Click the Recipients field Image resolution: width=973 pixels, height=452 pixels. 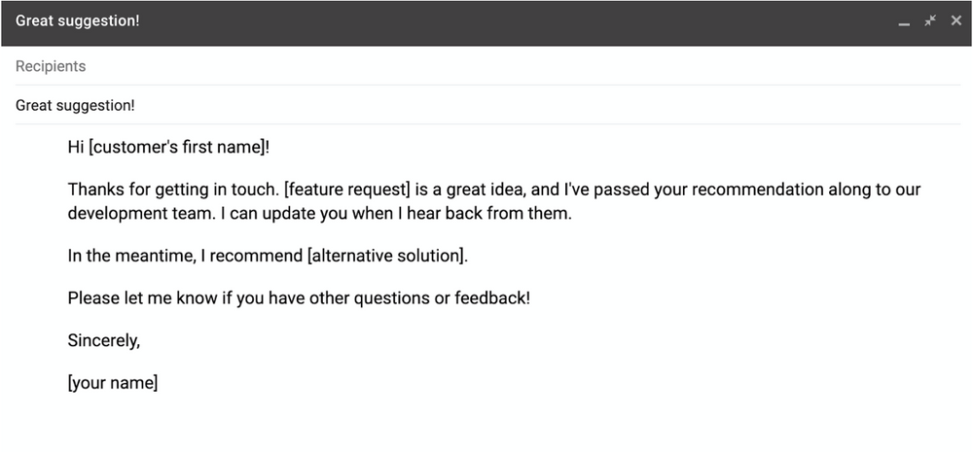(487, 66)
